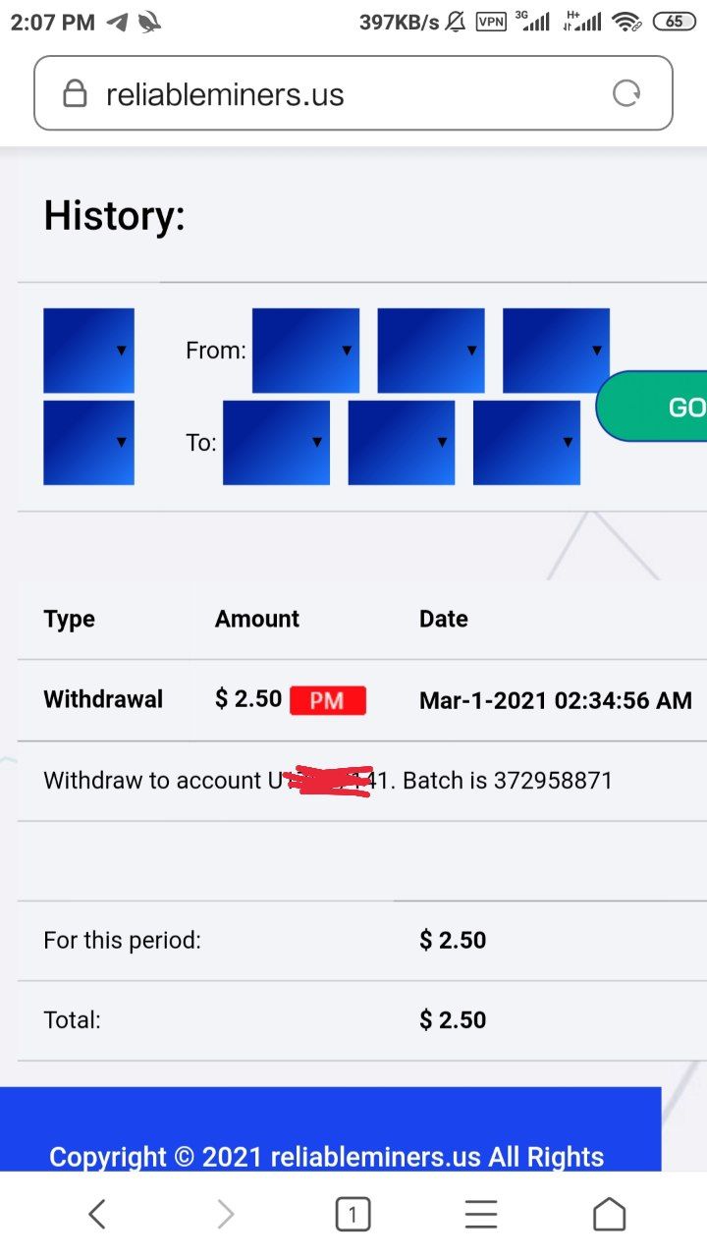Screen dimensions: 707x1257
Task: Expand the first From date dropdown
Action: coord(305,351)
